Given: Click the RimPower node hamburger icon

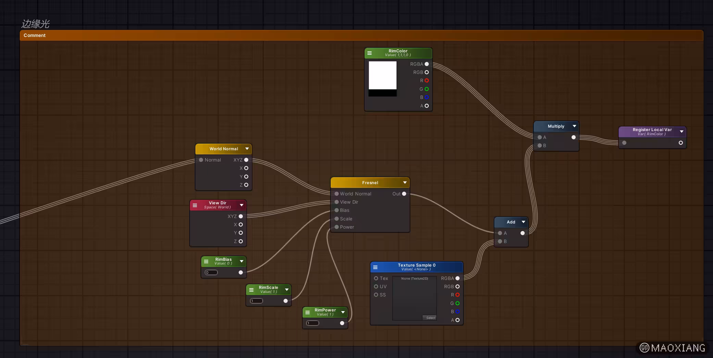Looking at the screenshot, I should pos(308,312).
